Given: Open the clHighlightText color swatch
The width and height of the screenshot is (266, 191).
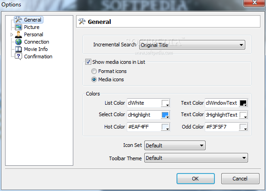Looking at the screenshot, I should [243, 115].
